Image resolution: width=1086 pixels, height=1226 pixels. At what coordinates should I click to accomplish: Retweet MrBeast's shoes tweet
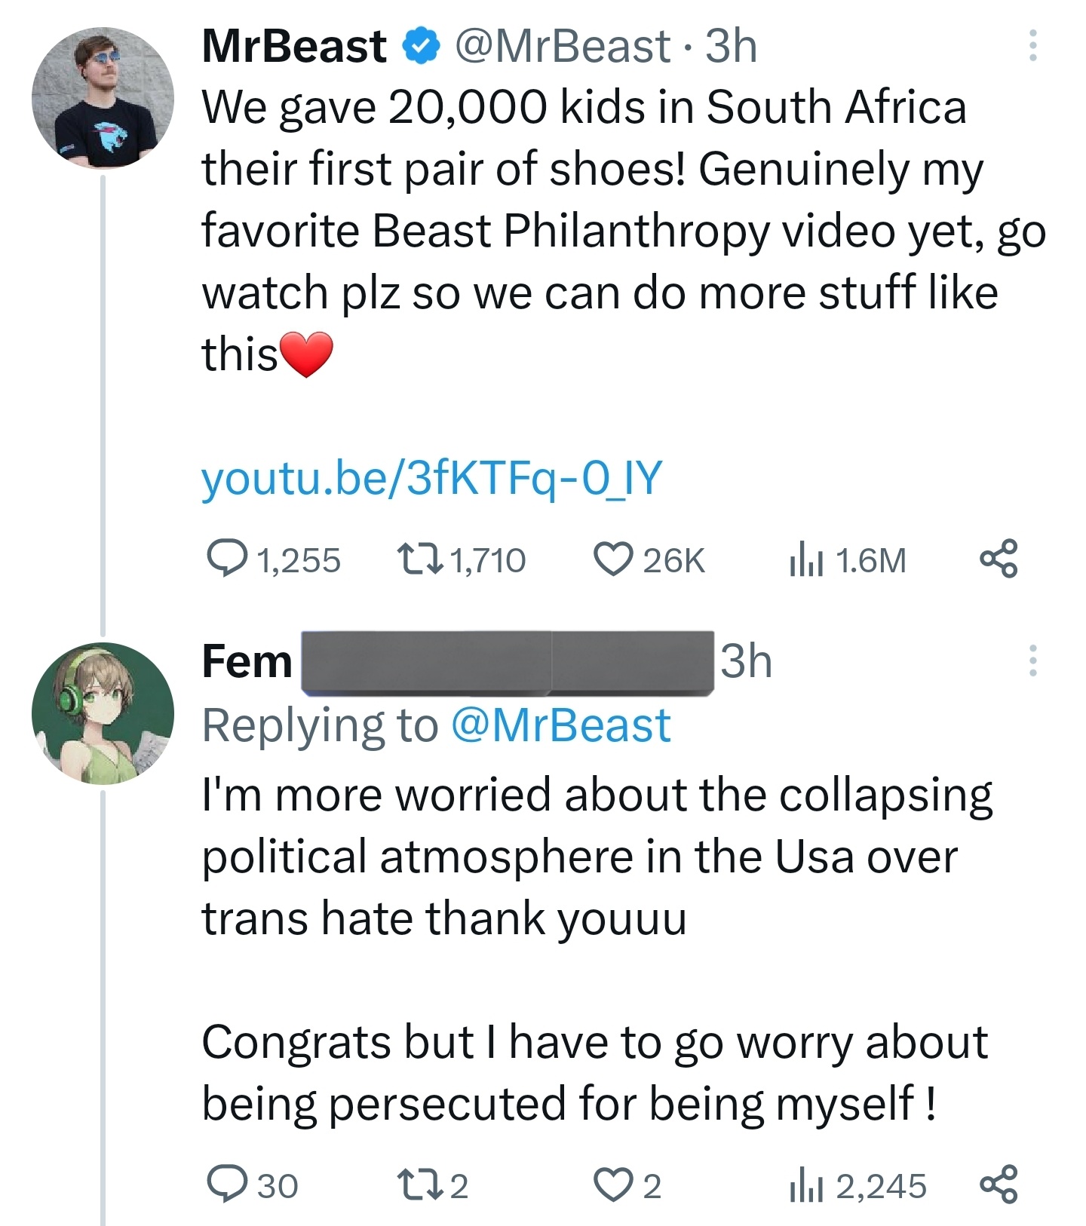419,559
